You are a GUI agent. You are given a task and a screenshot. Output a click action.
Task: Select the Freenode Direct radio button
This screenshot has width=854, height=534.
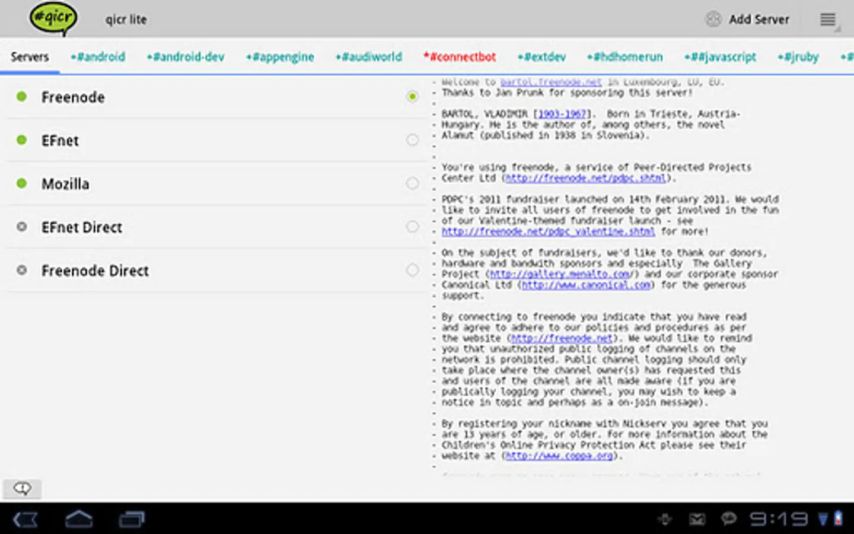[412, 270]
